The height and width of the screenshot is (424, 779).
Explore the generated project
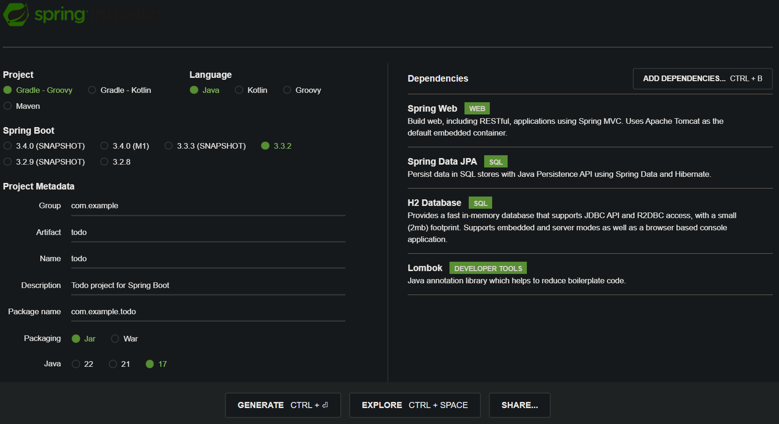coord(415,405)
